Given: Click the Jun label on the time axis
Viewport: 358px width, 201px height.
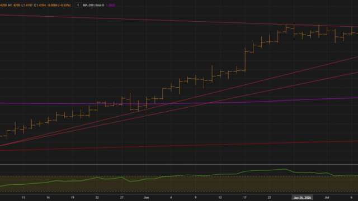Looking at the screenshot, I should [147, 198].
